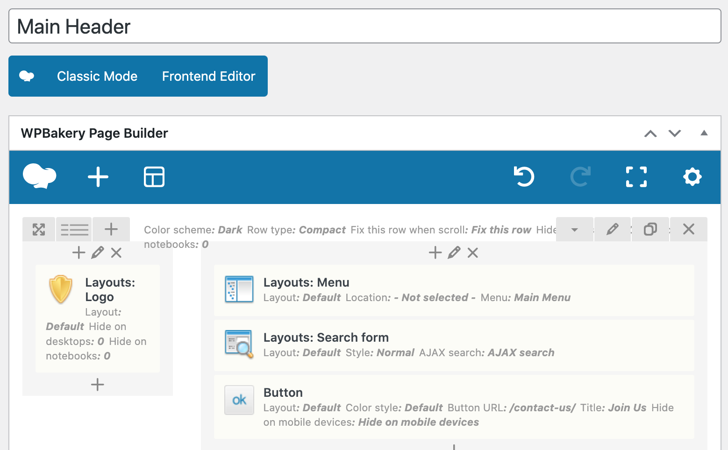
Task: Move WPBakery panel down
Action: [x=675, y=134]
